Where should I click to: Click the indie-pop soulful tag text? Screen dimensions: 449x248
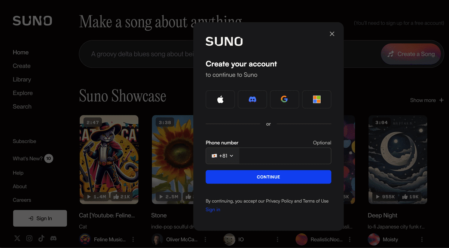click(x=172, y=227)
